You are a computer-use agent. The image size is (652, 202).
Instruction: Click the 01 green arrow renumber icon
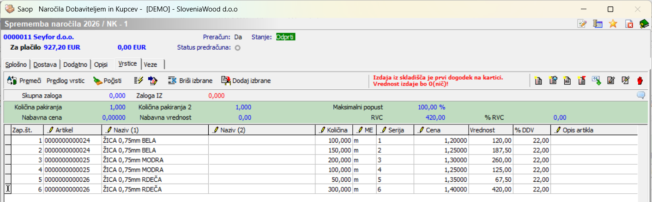[x=597, y=81]
